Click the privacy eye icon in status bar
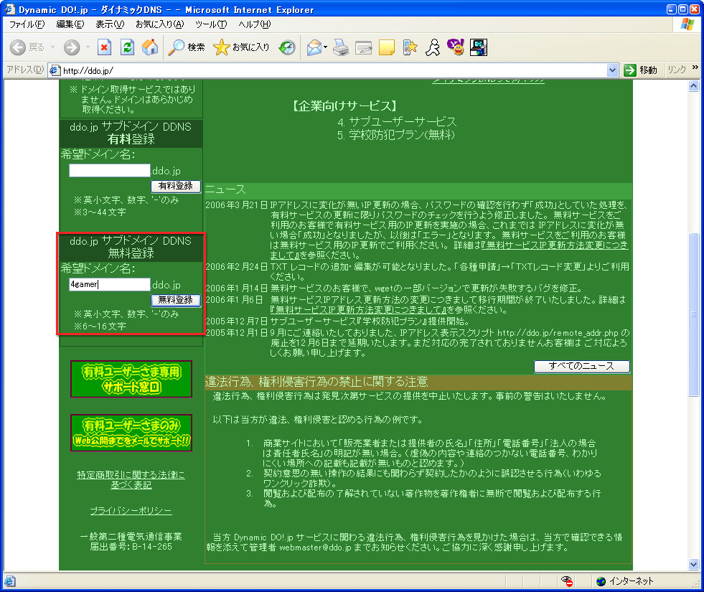The image size is (704, 592). coord(567,581)
